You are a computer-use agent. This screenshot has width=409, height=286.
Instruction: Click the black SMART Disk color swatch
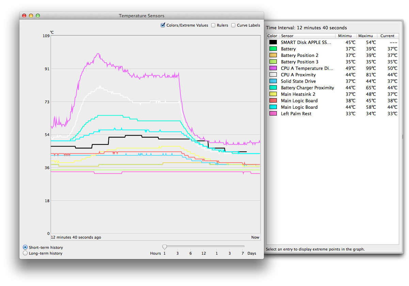click(273, 42)
